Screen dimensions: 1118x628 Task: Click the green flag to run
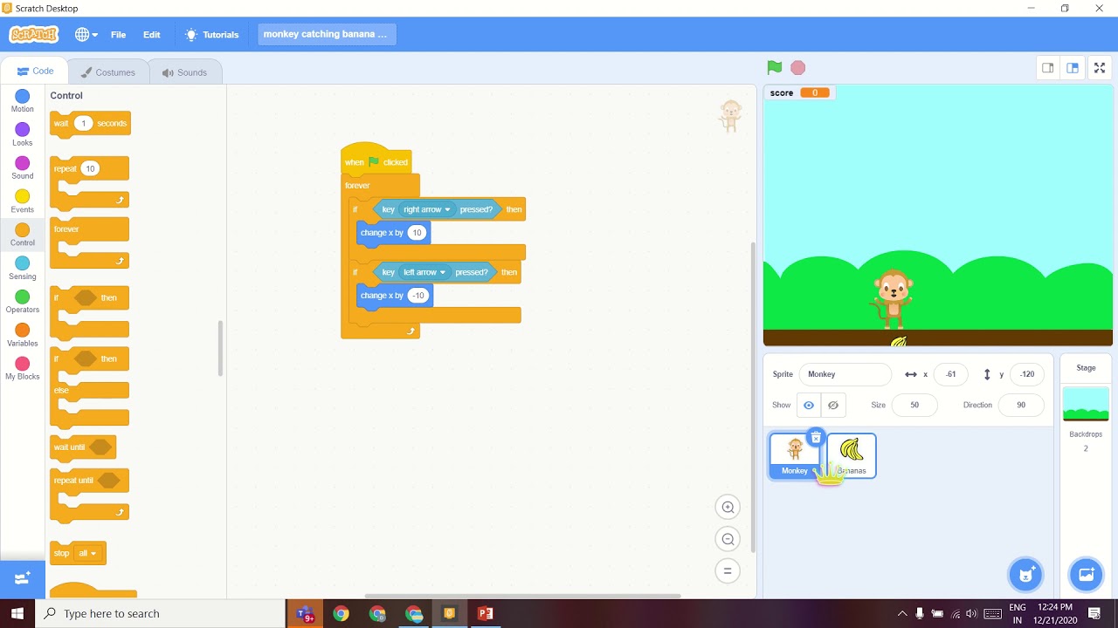[774, 67]
